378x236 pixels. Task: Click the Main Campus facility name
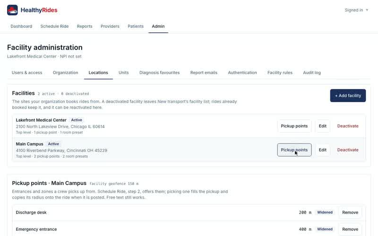pos(29,144)
